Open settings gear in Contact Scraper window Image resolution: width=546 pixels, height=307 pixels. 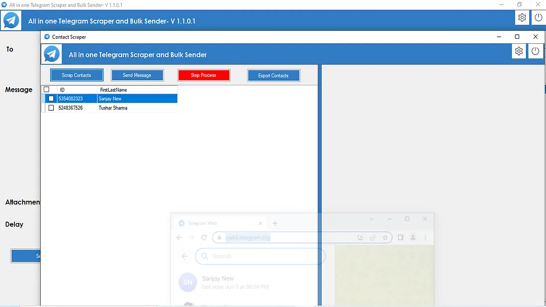tap(519, 51)
